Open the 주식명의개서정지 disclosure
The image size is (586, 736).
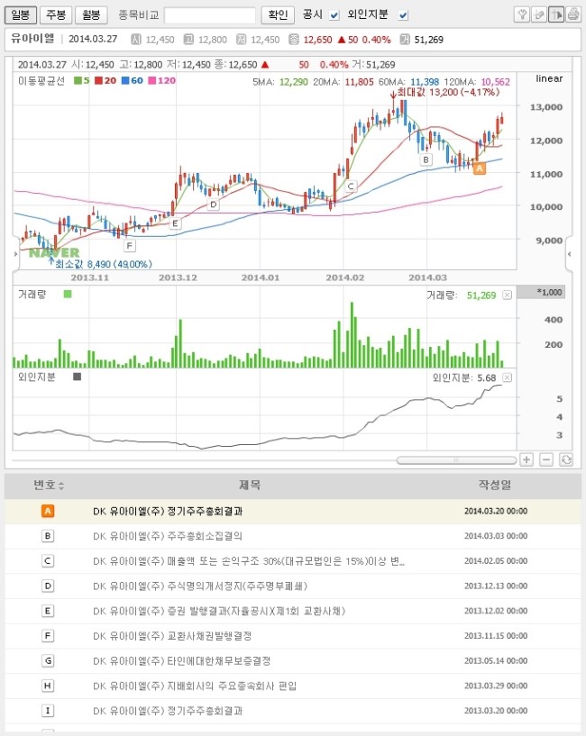point(200,586)
